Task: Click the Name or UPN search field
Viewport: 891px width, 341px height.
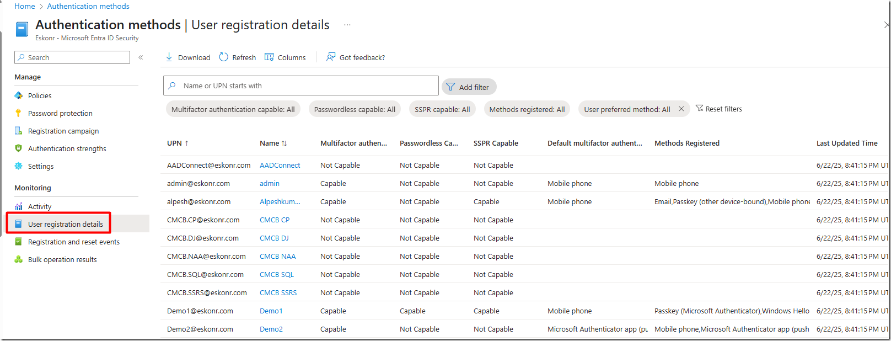Action: [x=309, y=86]
